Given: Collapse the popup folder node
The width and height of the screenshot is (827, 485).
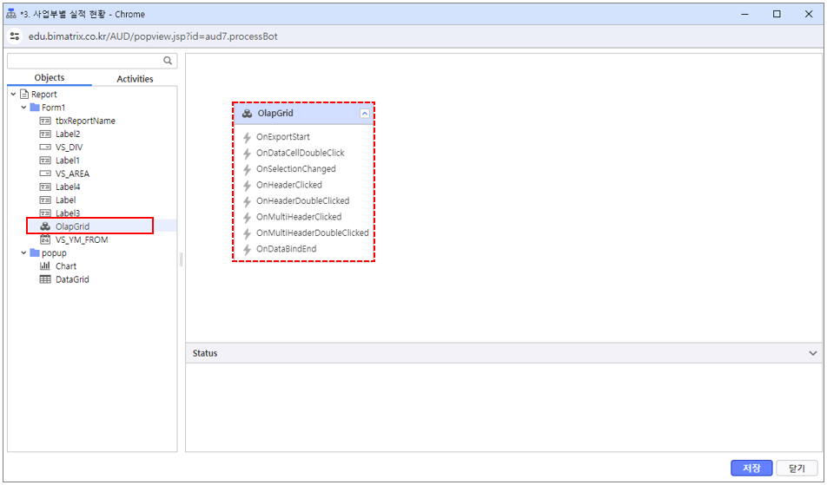Looking at the screenshot, I should [23, 253].
